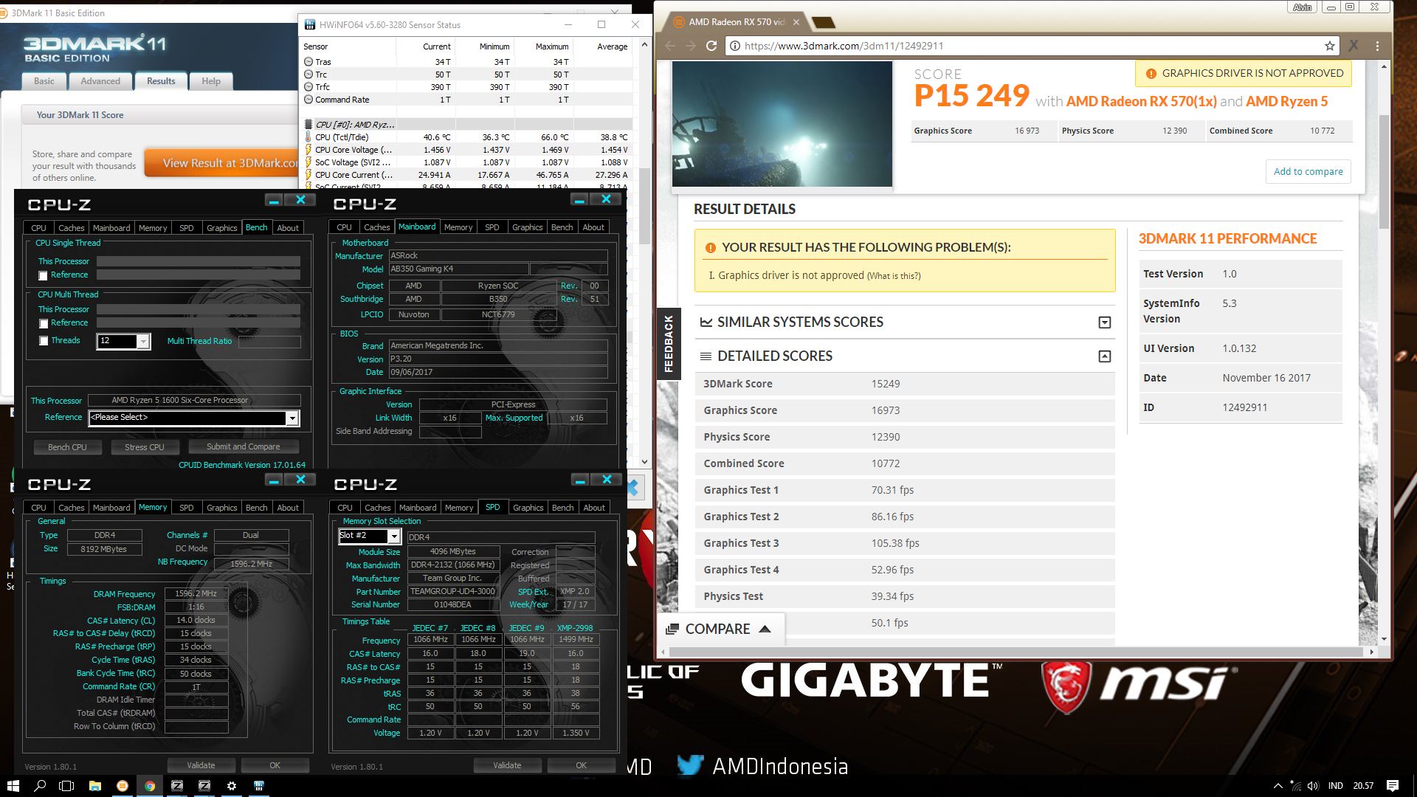Expand the Compare panel arrow

(x=765, y=629)
